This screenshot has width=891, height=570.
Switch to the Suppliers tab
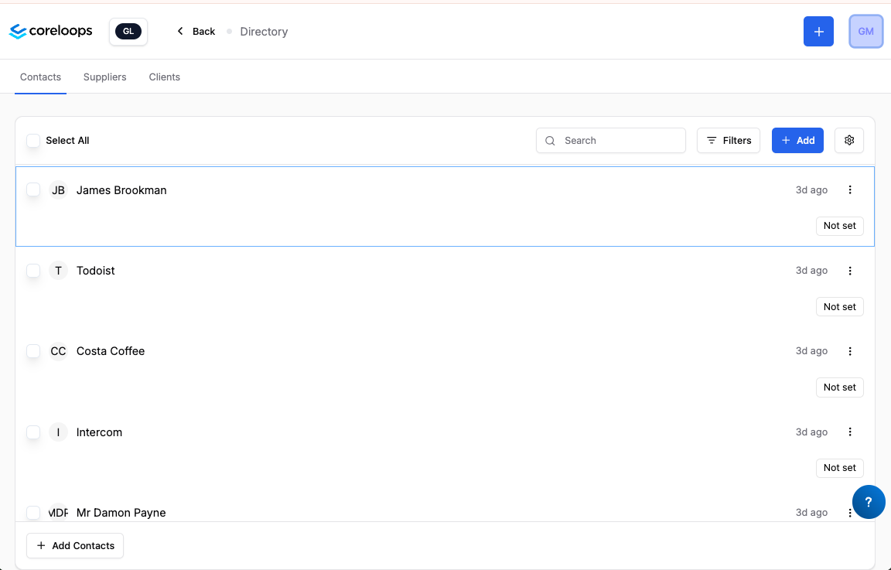click(x=104, y=77)
